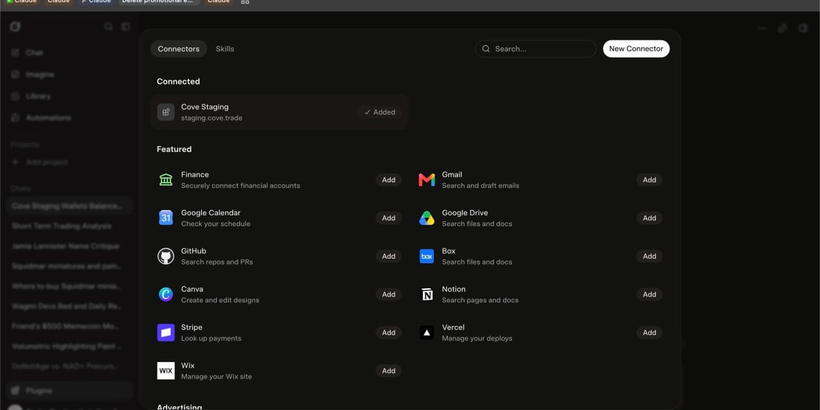Click the 'Search repos and PRs' description

(217, 262)
